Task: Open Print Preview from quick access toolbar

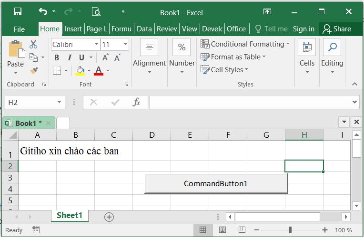Action: click(96, 11)
